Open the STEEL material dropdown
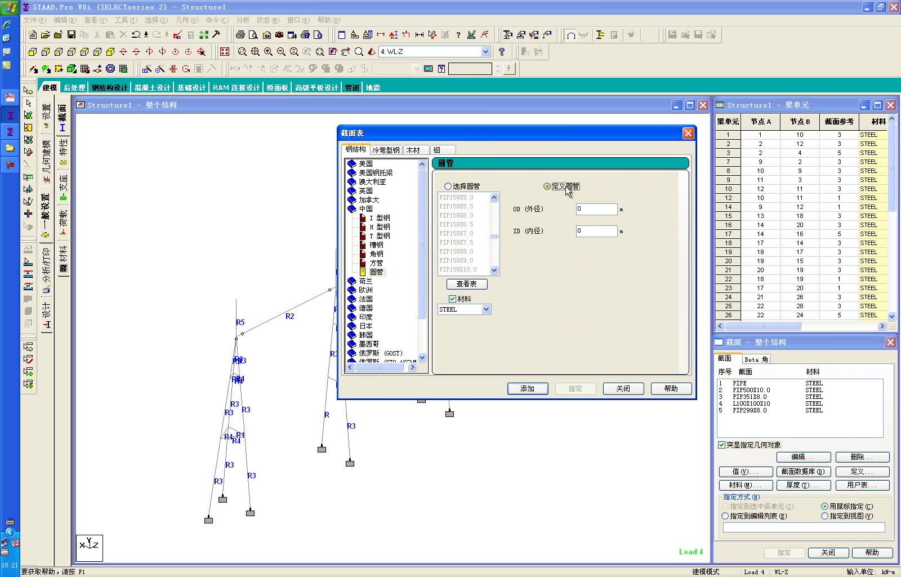Image resolution: width=901 pixels, height=577 pixels. pos(487,309)
